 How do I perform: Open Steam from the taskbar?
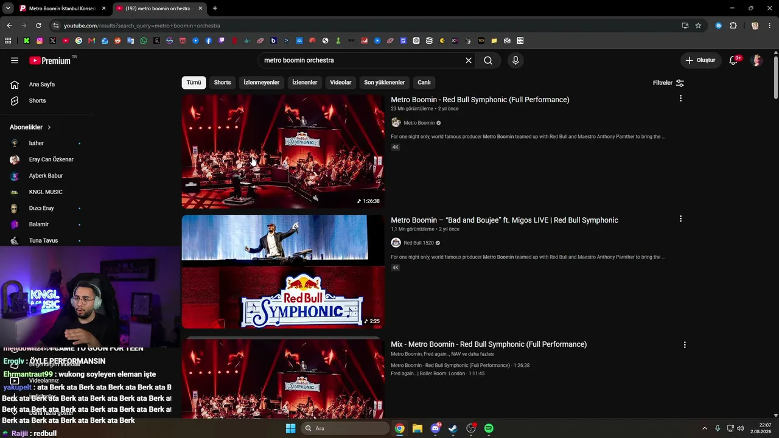(453, 428)
